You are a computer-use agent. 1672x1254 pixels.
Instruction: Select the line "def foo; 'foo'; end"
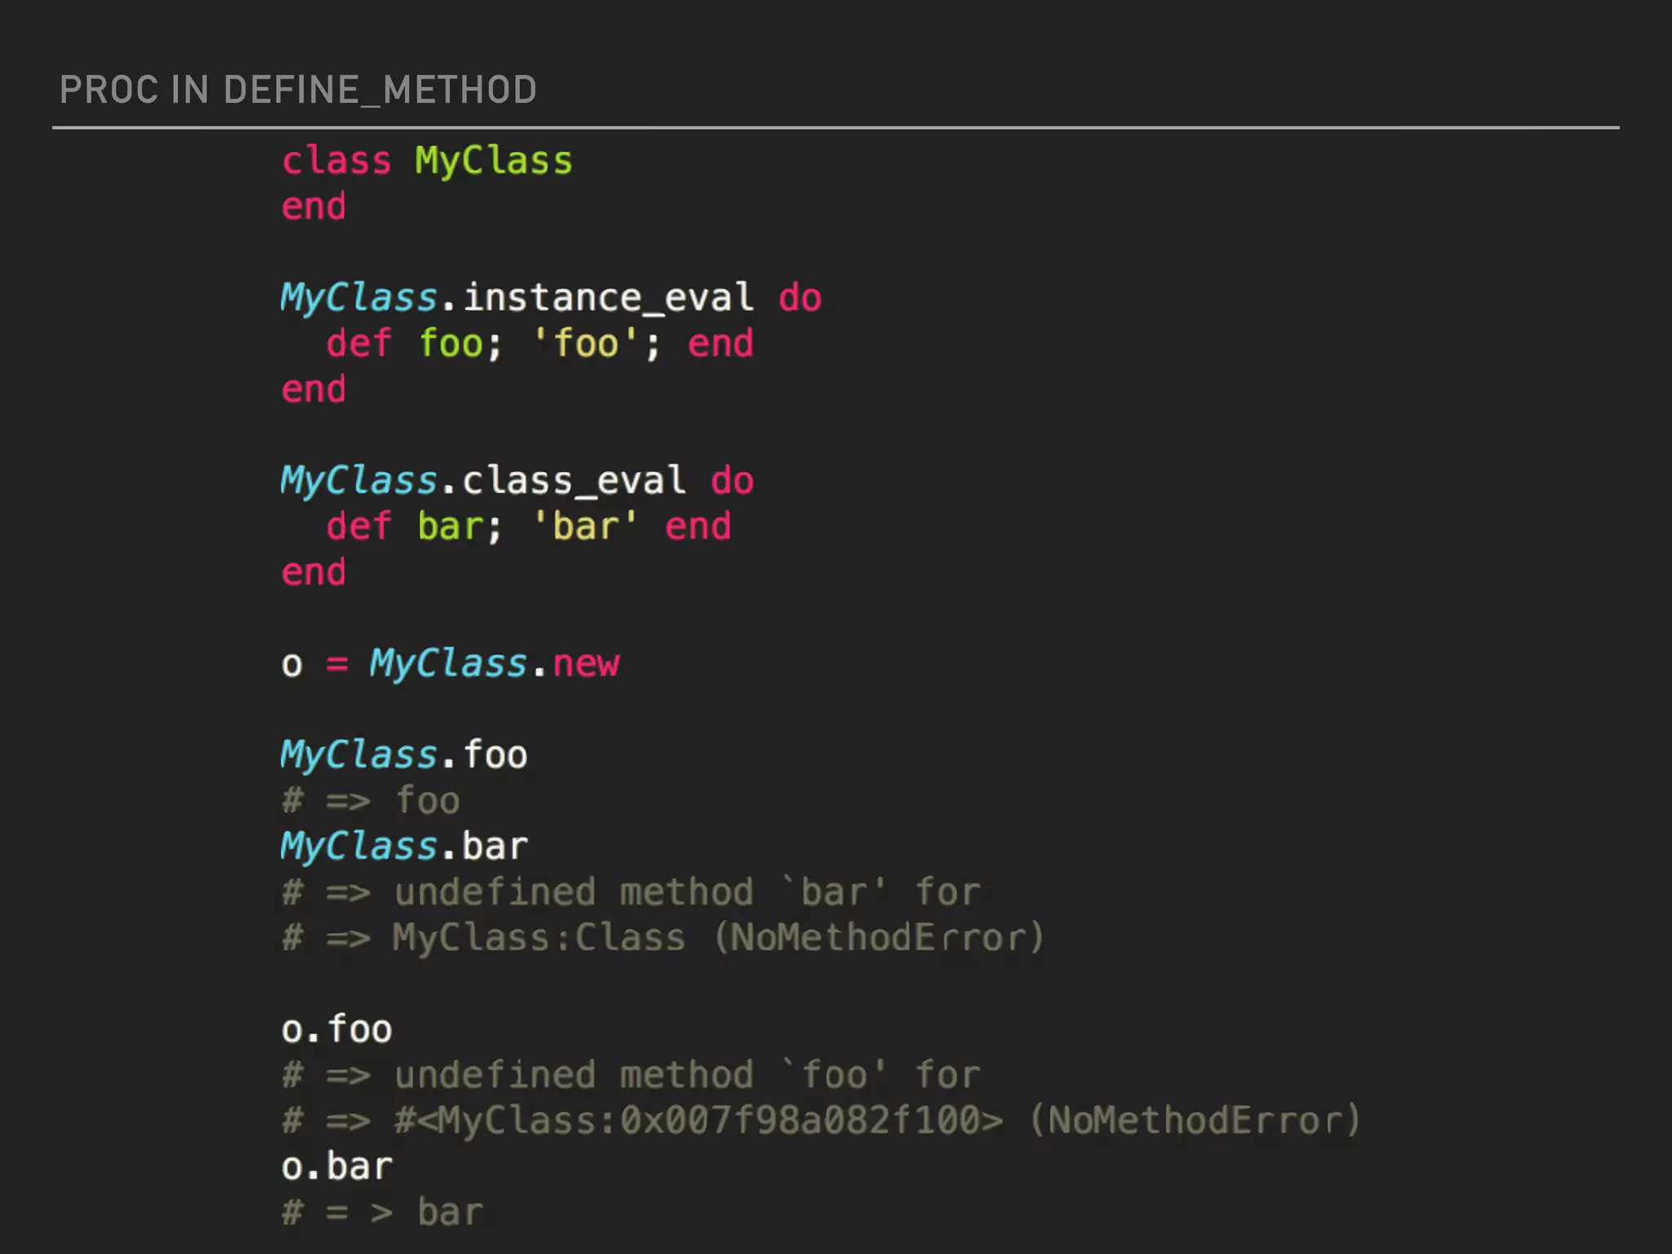point(540,344)
